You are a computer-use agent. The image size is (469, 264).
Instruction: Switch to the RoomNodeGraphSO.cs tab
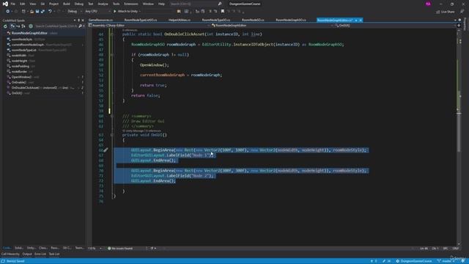(291, 20)
